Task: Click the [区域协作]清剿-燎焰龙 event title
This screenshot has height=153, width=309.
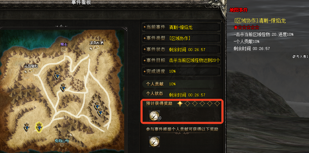Action: coord(260,21)
